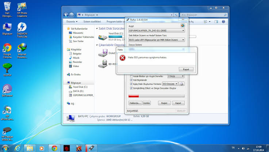Collapse Çıkarılabilir Depolama group
Viewport: 269px width, 152px height.
click(97, 45)
